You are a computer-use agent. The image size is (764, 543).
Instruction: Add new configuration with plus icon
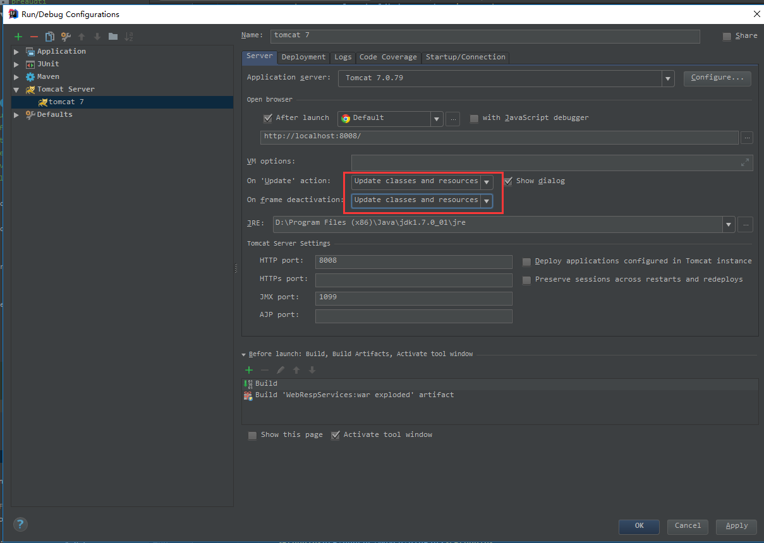[18, 37]
